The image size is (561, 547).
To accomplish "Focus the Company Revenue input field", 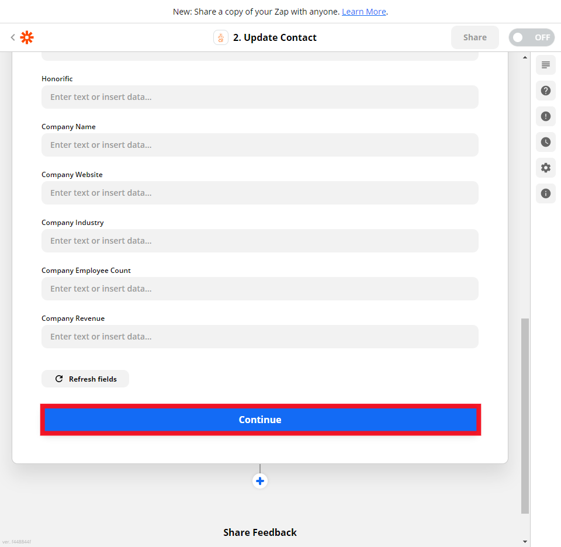I will click(260, 337).
